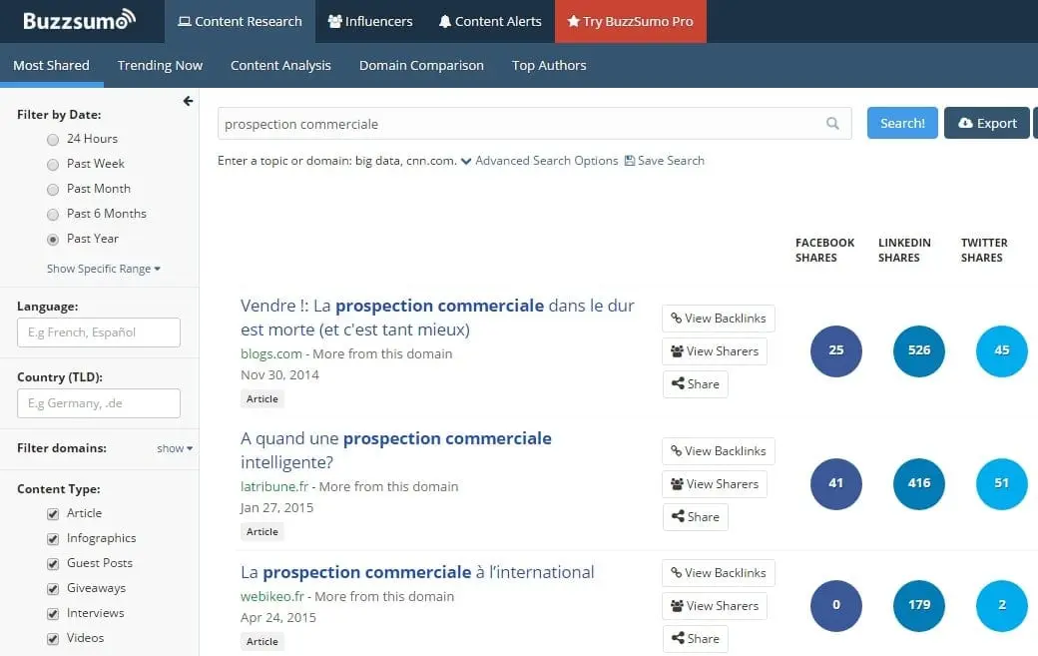Uncheck the Videos content type
This screenshot has height=656, width=1038.
(53, 639)
